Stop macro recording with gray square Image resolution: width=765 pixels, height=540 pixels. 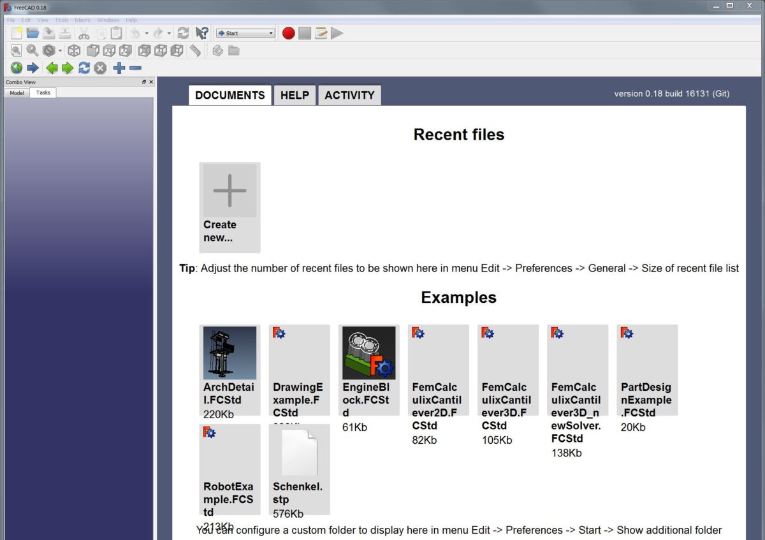[x=305, y=33]
